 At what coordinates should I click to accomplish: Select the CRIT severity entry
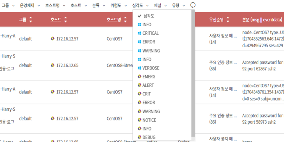pyautogui.click(x=146, y=94)
